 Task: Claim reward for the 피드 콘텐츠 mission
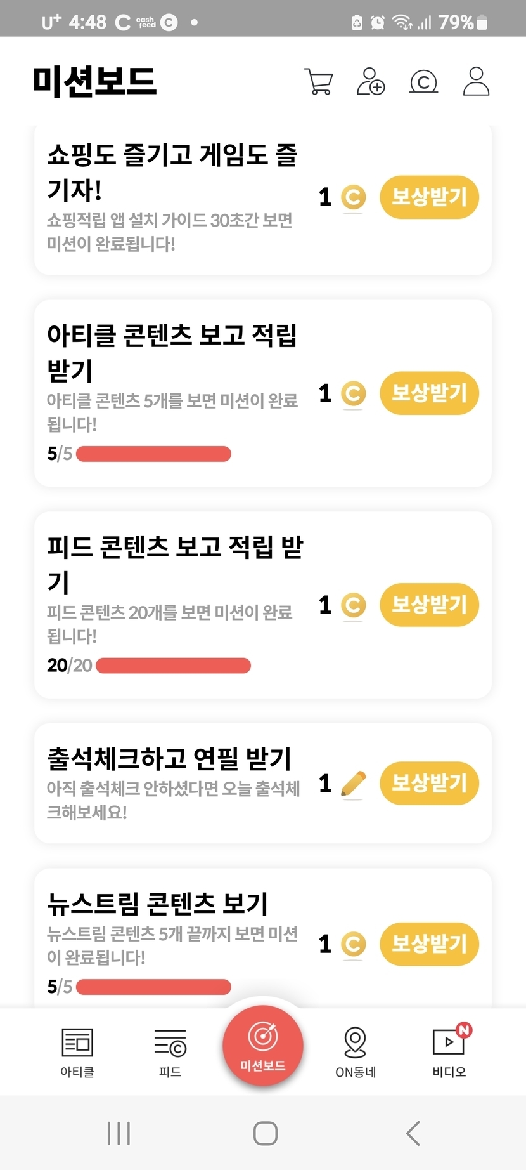point(429,605)
